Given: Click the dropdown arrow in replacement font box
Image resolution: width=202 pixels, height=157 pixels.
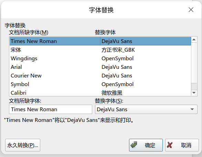Looking at the screenshot, I should point(192,109).
